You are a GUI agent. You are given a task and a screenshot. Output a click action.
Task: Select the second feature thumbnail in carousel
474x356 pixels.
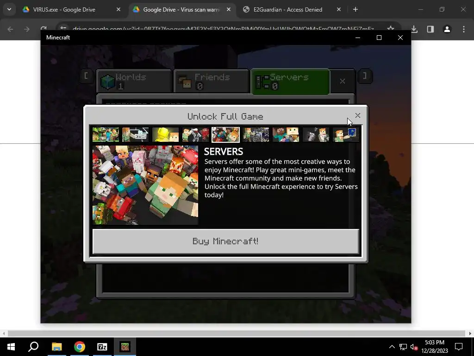coord(136,134)
